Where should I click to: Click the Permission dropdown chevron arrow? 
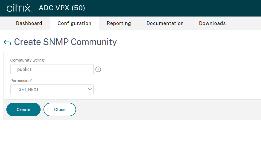(x=90, y=90)
